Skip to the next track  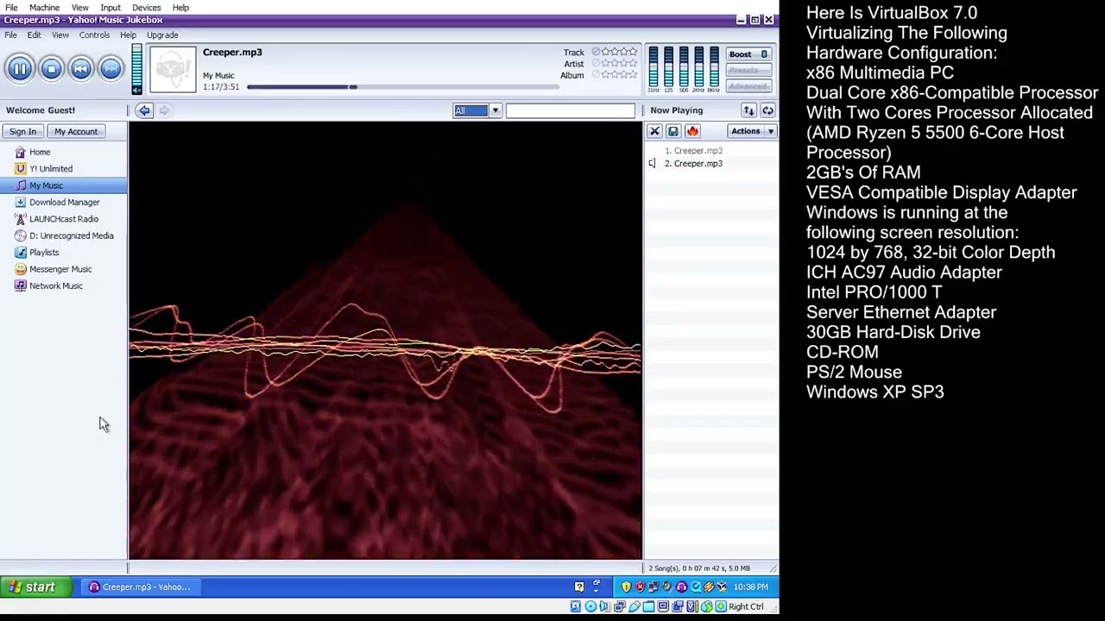(x=110, y=68)
